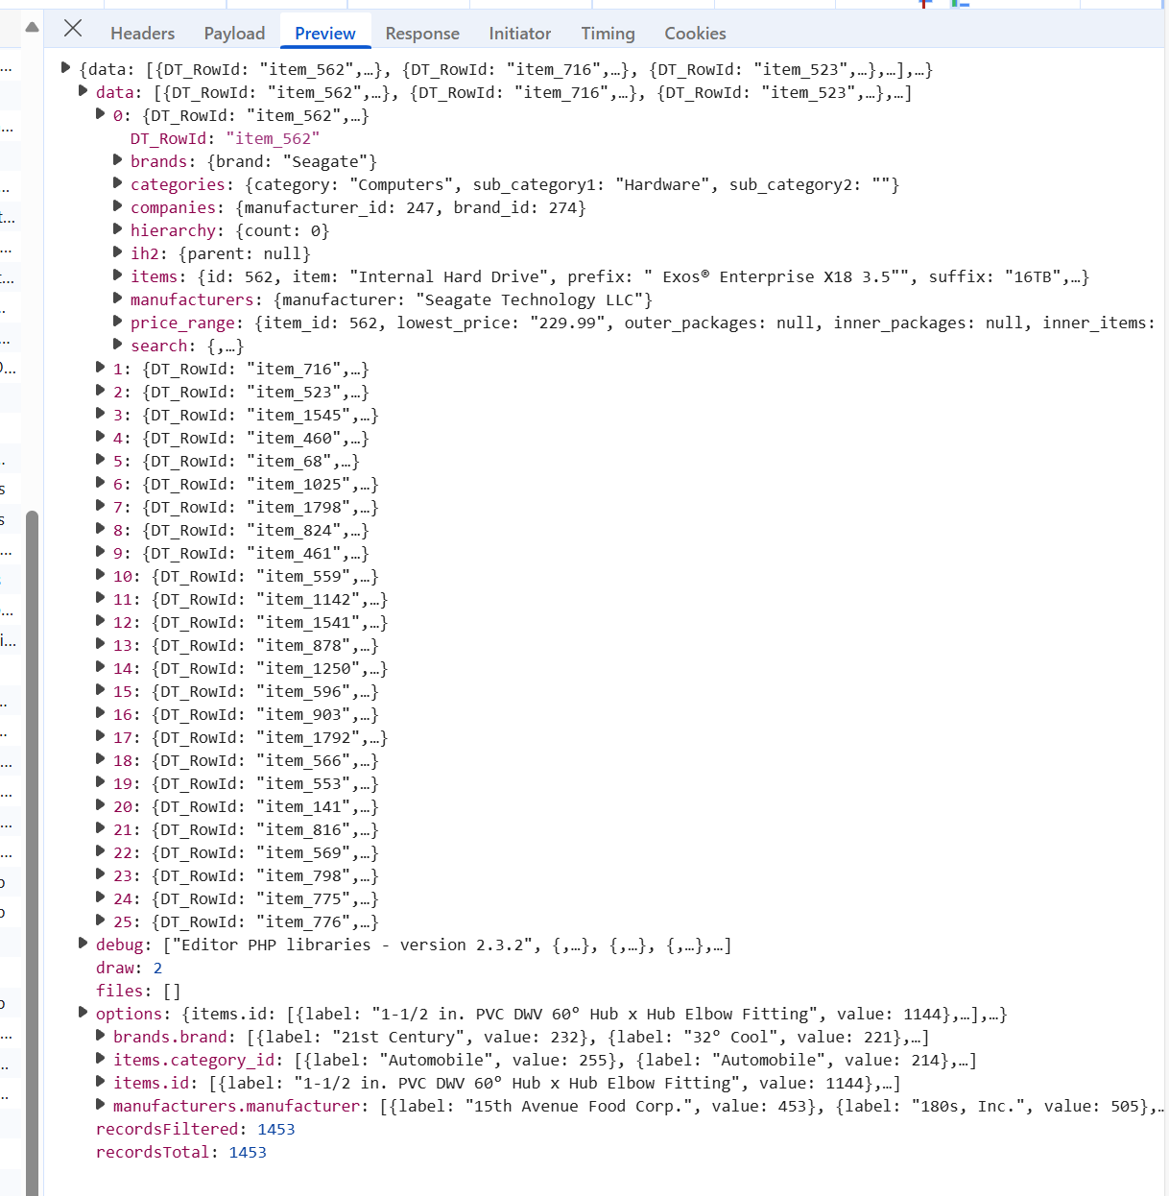Expand the brands Seagate object
This screenshot has height=1196, width=1169.
pos(117,159)
